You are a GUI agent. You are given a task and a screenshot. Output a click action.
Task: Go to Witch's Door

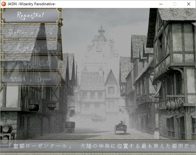31,79
